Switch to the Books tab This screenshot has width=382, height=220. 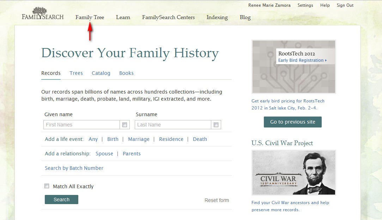[126, 73]
